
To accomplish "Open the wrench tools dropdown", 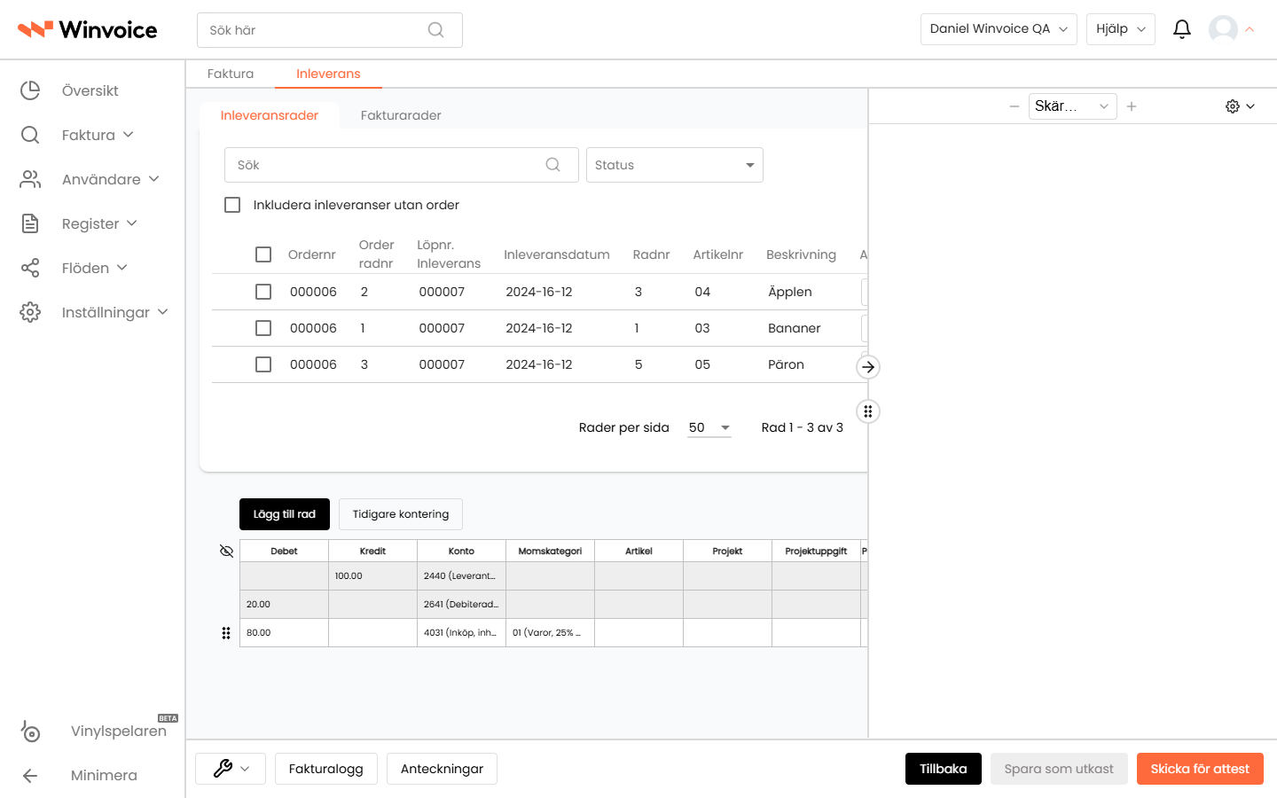I will point(231,769).
